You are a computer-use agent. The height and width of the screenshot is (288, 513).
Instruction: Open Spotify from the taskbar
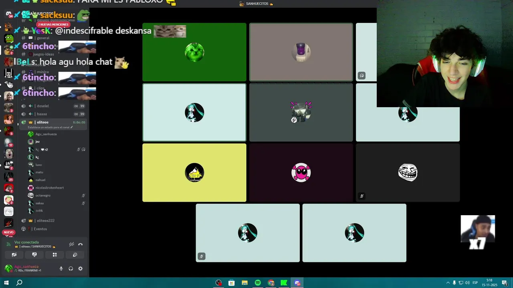point(258,283)
